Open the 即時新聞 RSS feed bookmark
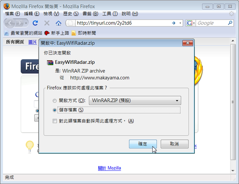Viewport: 239px width, 184px height. (84, 33)
